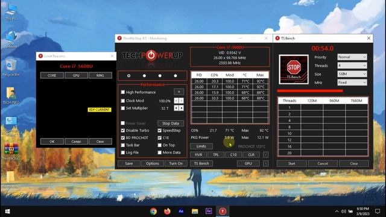The height and width of the screenshot is (217, 386).
Task: Open notification center icon
Action: 378,212
